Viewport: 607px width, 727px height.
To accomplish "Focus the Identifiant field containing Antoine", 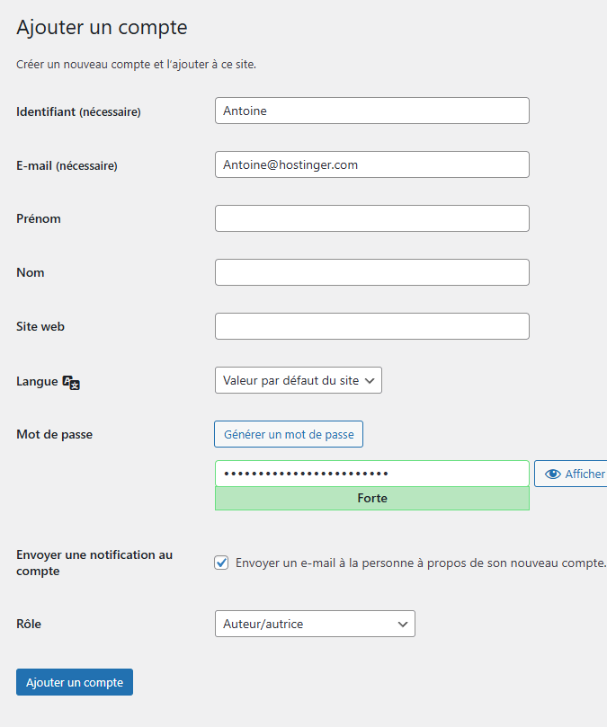I will [371, 111].
